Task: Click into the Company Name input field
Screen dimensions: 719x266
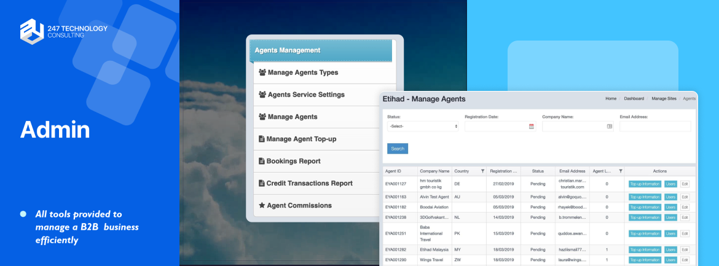Action: coord(578,126)
